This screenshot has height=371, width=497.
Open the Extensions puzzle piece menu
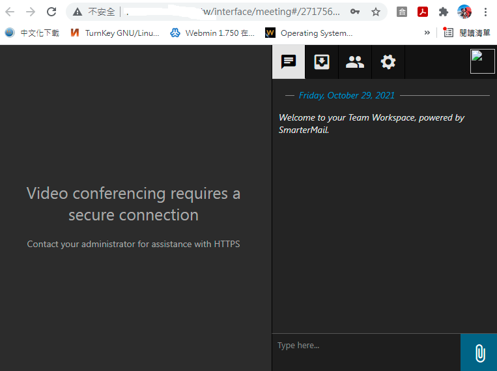(x=444, y=12)
